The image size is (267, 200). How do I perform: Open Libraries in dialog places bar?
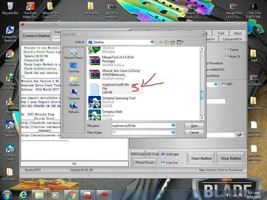[x=74, y=81]
